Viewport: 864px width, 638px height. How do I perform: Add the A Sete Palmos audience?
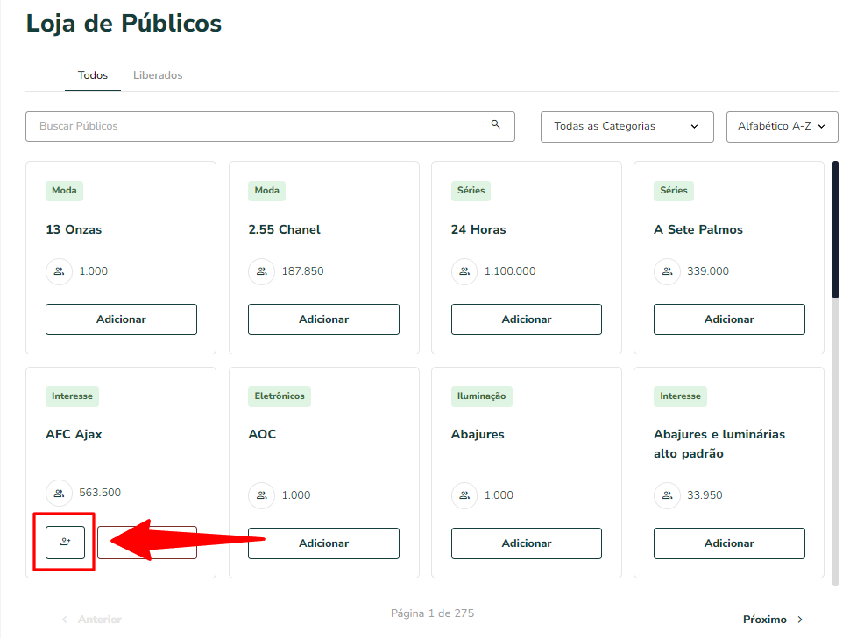729,319
